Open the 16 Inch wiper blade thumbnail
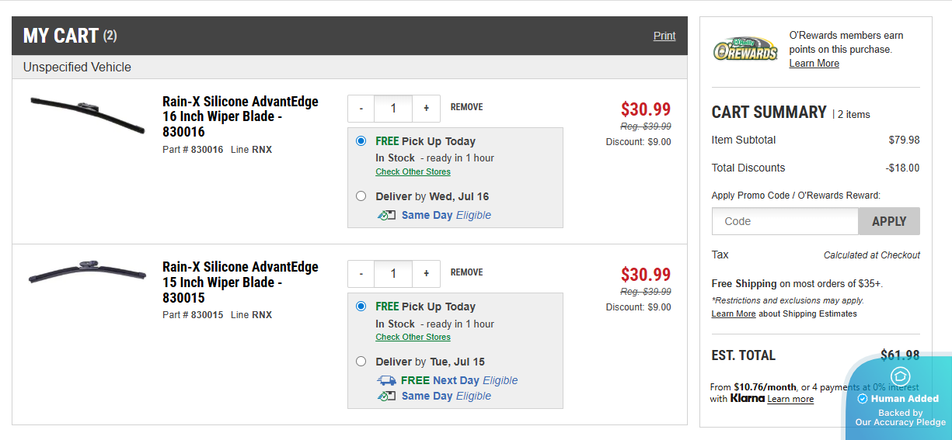Screen dimensions: 952x440 [x=87, y=113]
